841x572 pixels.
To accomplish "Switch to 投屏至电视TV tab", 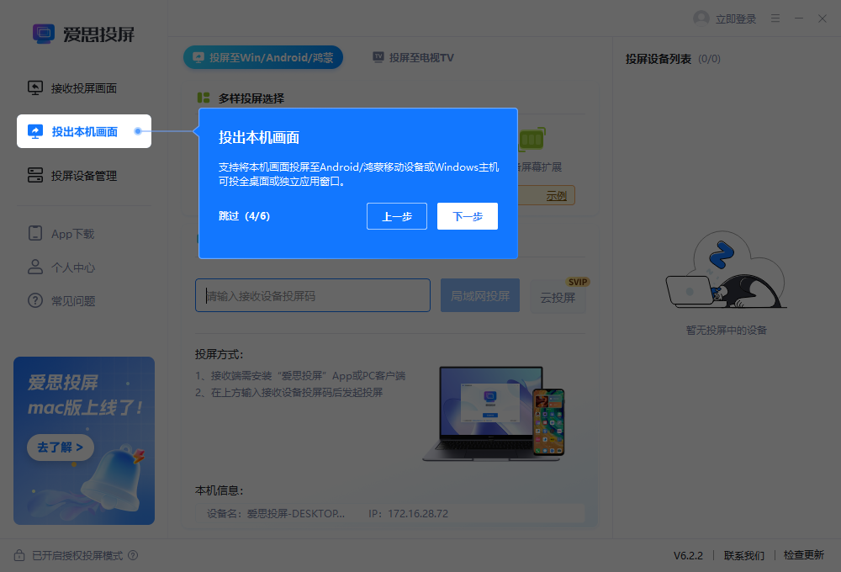I will (414, 57).
